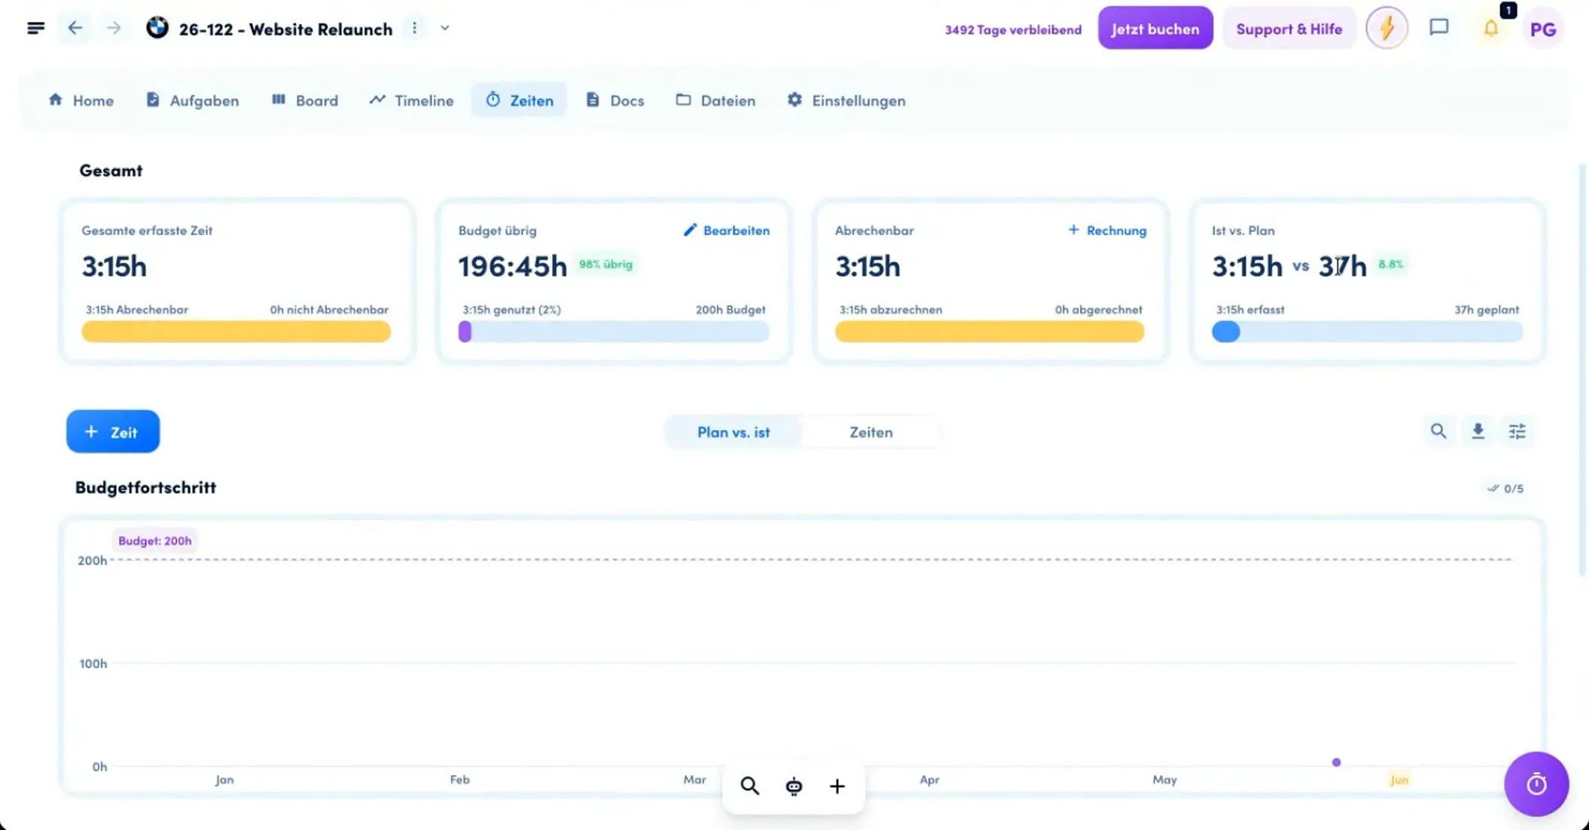Go back with the left arrow

point(75,29)
